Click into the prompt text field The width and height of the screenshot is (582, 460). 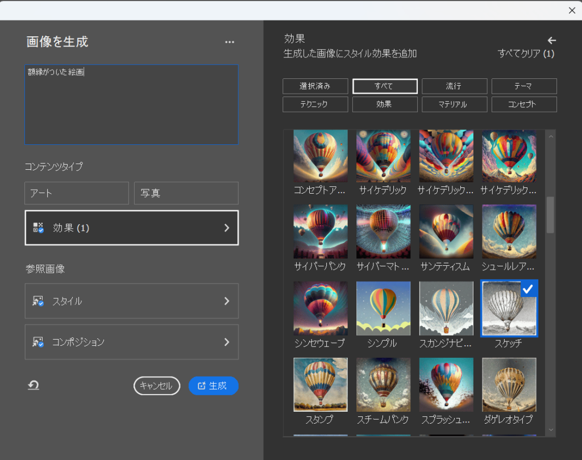131,105
